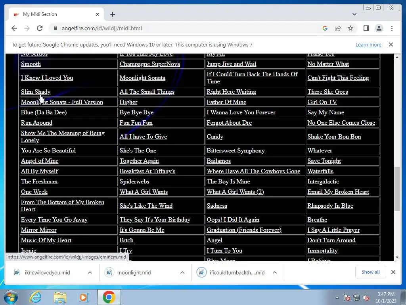Open the Windows Start menu
Viewport: 406px width, 305px height.
(x=11, y=297)
